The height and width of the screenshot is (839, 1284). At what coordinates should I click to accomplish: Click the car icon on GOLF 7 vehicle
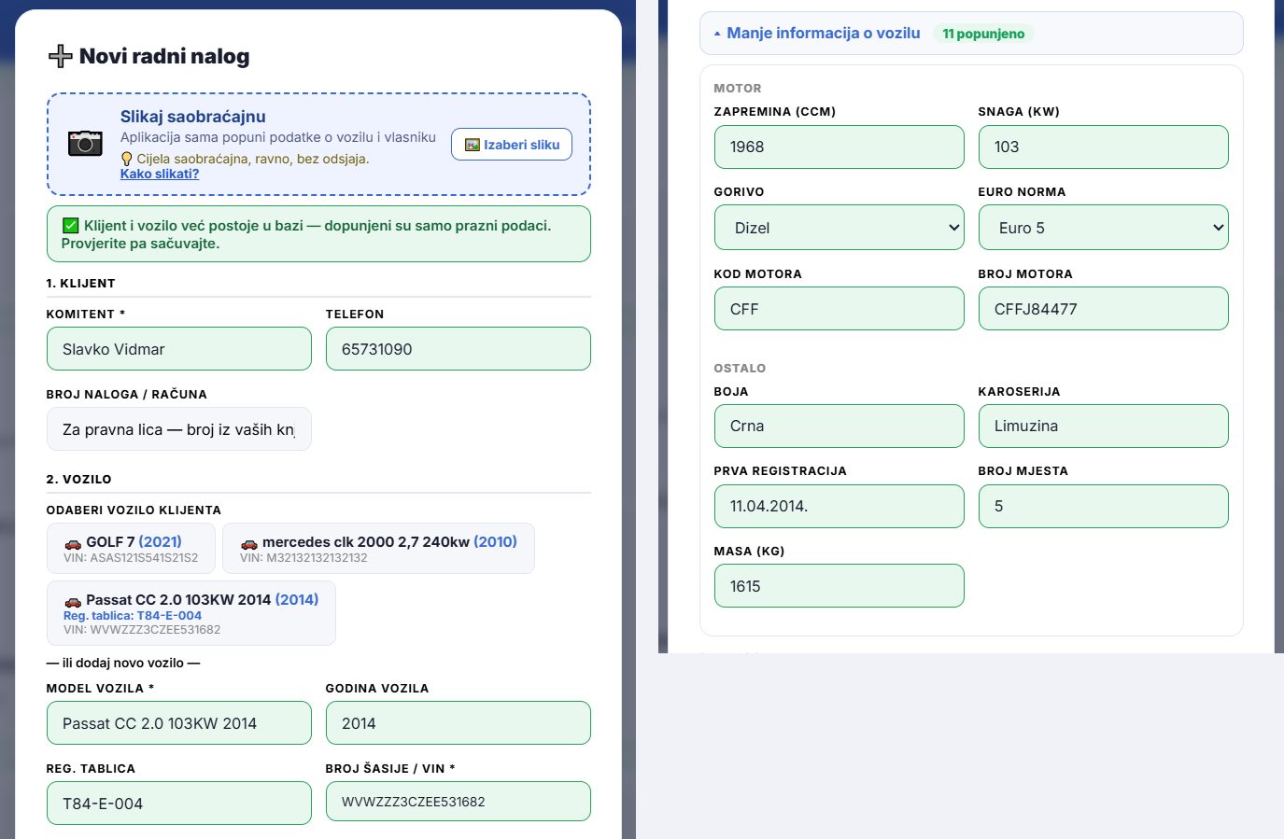pos(73,543)
